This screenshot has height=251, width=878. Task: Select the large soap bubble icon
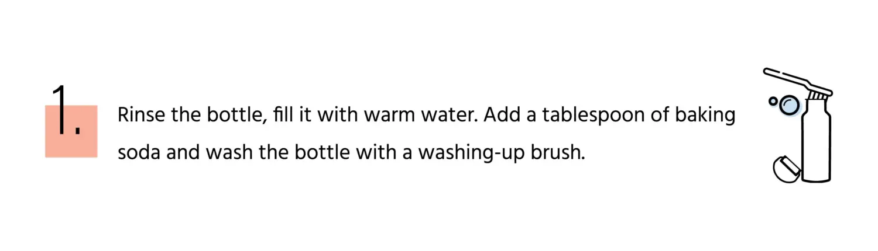pyautogui.click(x=790, y=104)
